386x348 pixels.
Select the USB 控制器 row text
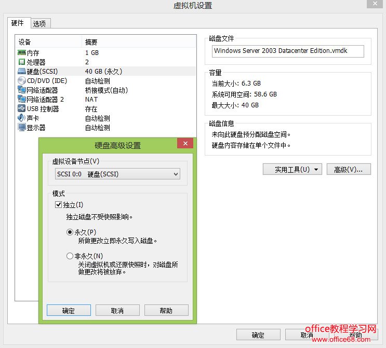43,108
